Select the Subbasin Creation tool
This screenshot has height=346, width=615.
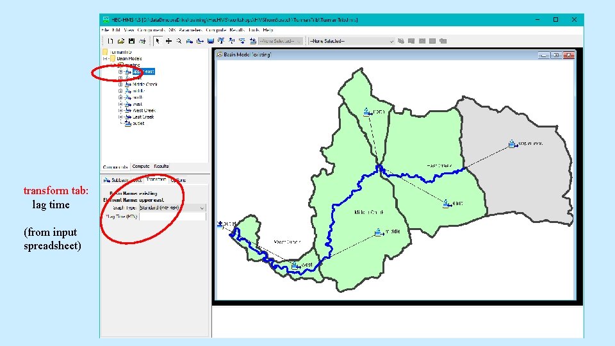tap(190, 41)
